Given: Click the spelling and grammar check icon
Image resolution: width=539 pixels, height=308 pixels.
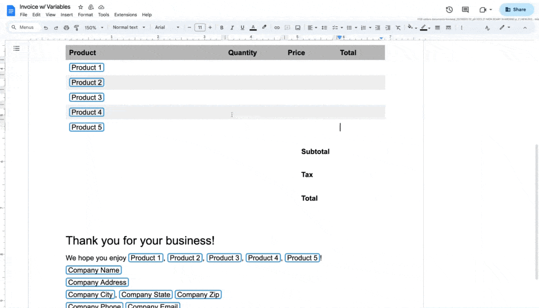Looking at the screenshot, I should 487,28.
